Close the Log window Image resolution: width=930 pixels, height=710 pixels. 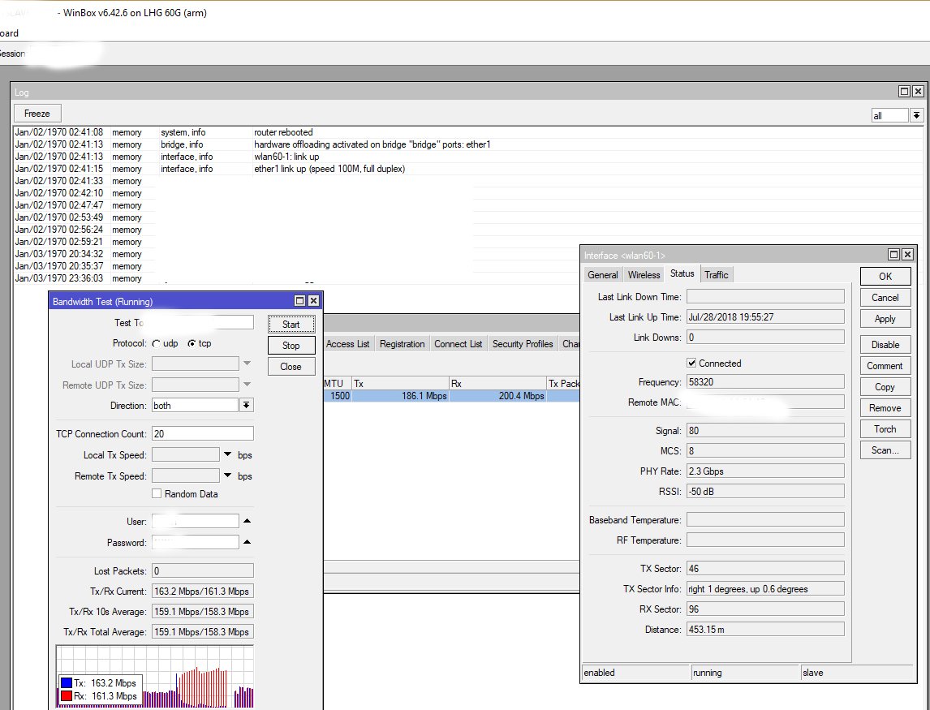click(x=918, y=92)
